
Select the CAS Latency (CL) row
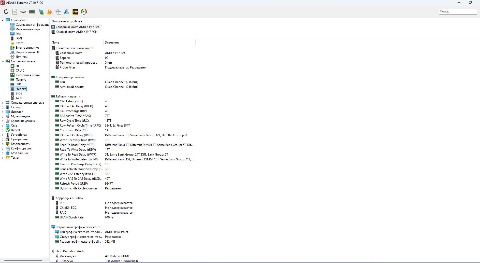(122, 101)
